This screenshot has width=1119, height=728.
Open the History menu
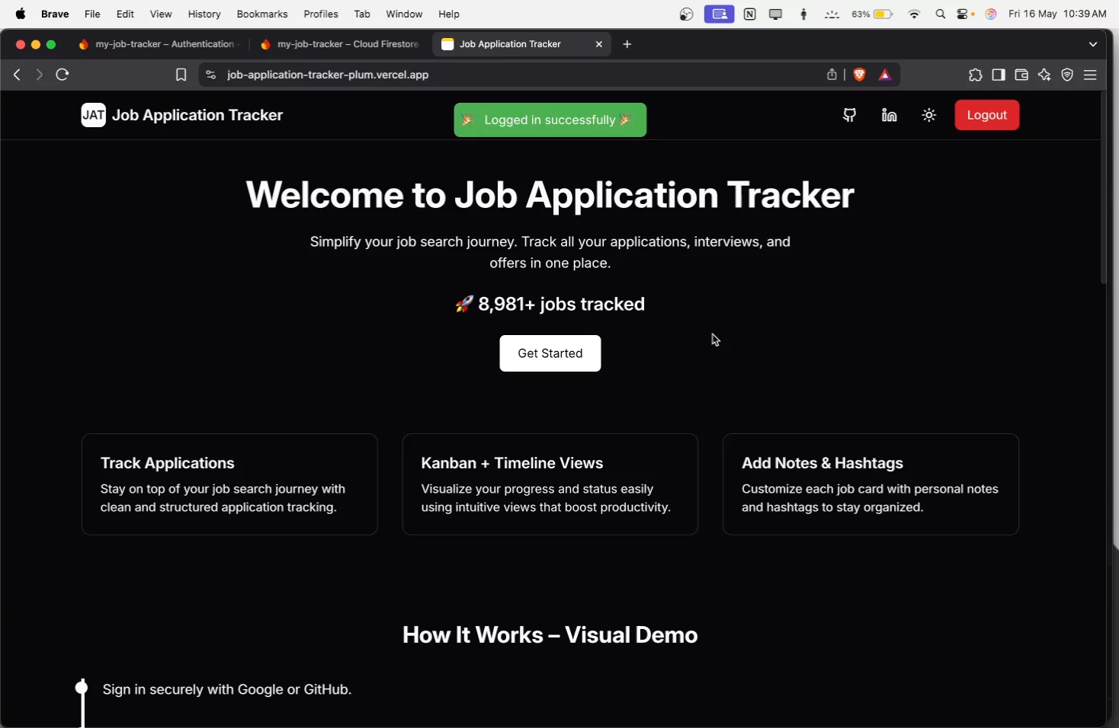(x=204, y=14)
